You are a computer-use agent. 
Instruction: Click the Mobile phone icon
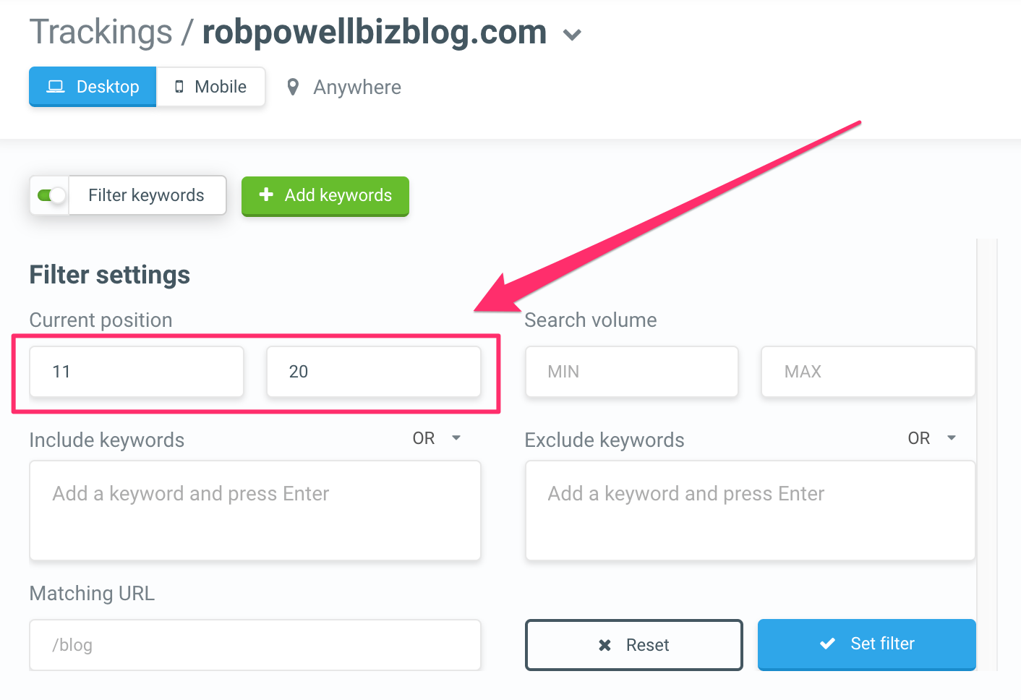tap(179, 86)
